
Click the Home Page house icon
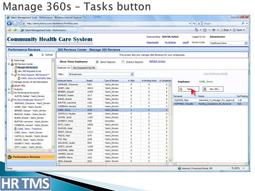[x=12, y=60]
